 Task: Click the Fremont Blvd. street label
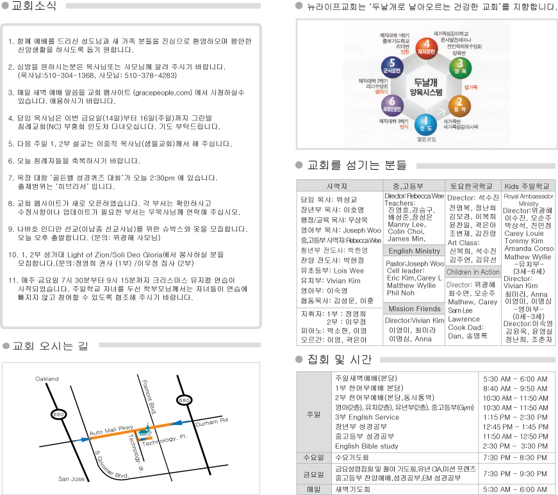click(149, 397)
